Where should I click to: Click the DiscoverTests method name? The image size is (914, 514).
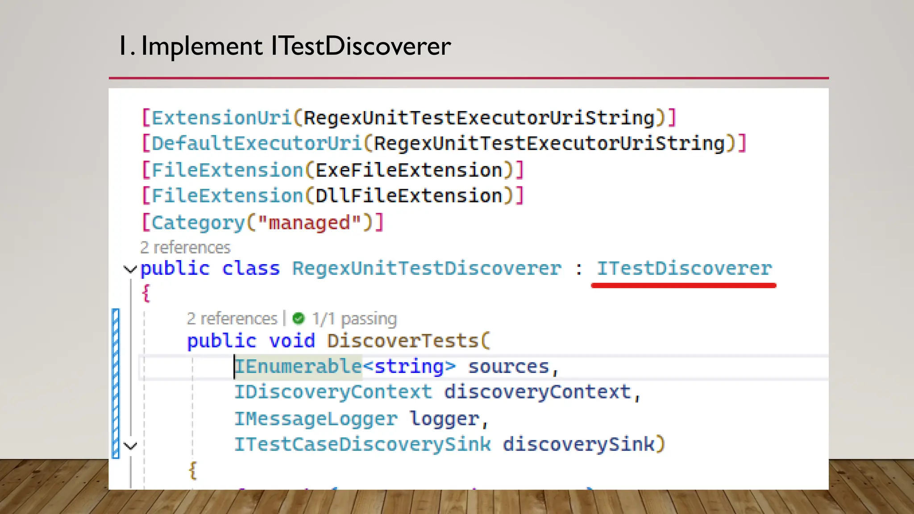pos(403,341)
